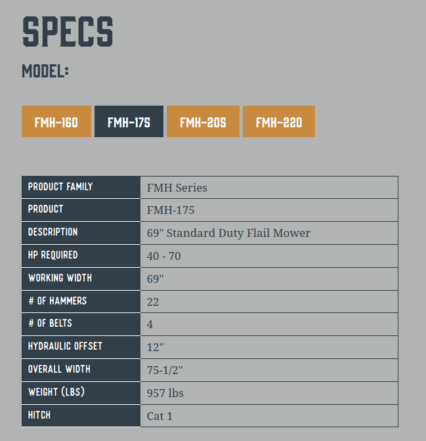Screen dimensions: 426x441
Task: Click the Weight (lbs) row label
Action: pyautogui.click(x=56, y=392)
